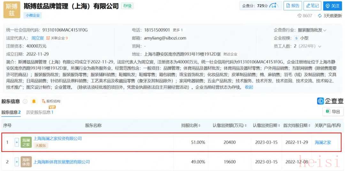Open 关联企业 9 related companies link
Screen dimensions: 345x171
coord(57,38)
